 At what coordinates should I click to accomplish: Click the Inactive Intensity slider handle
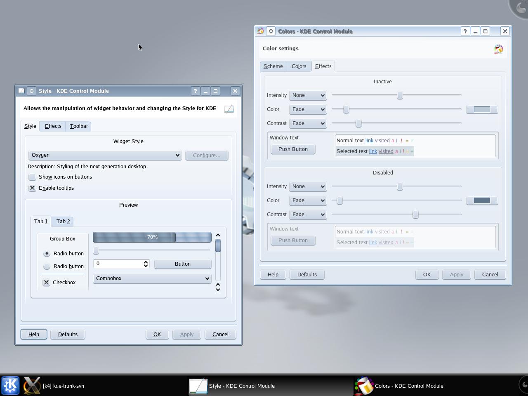tap(399, 95)
